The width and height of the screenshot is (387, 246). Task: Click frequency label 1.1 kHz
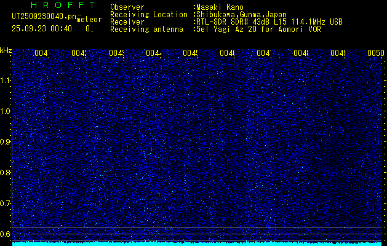click(5, 80)
